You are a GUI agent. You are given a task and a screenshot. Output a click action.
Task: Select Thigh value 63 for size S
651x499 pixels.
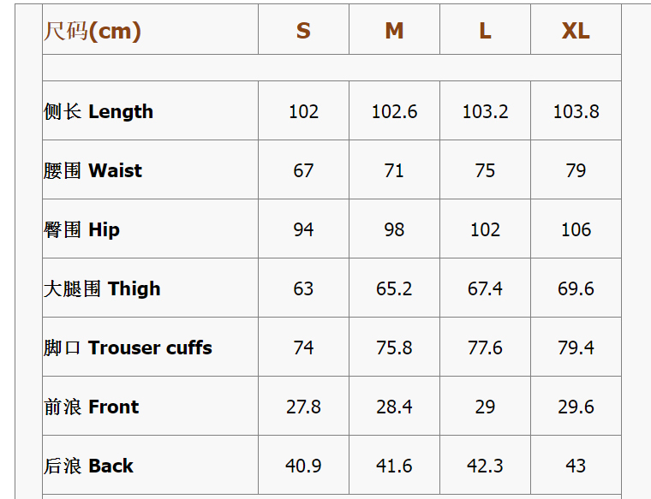[x=303, y=288]
